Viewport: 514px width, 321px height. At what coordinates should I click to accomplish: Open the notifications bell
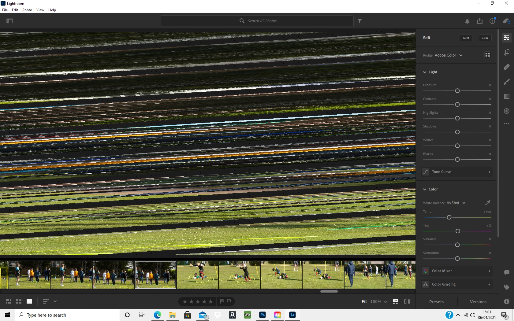click(x=467, y=21)
